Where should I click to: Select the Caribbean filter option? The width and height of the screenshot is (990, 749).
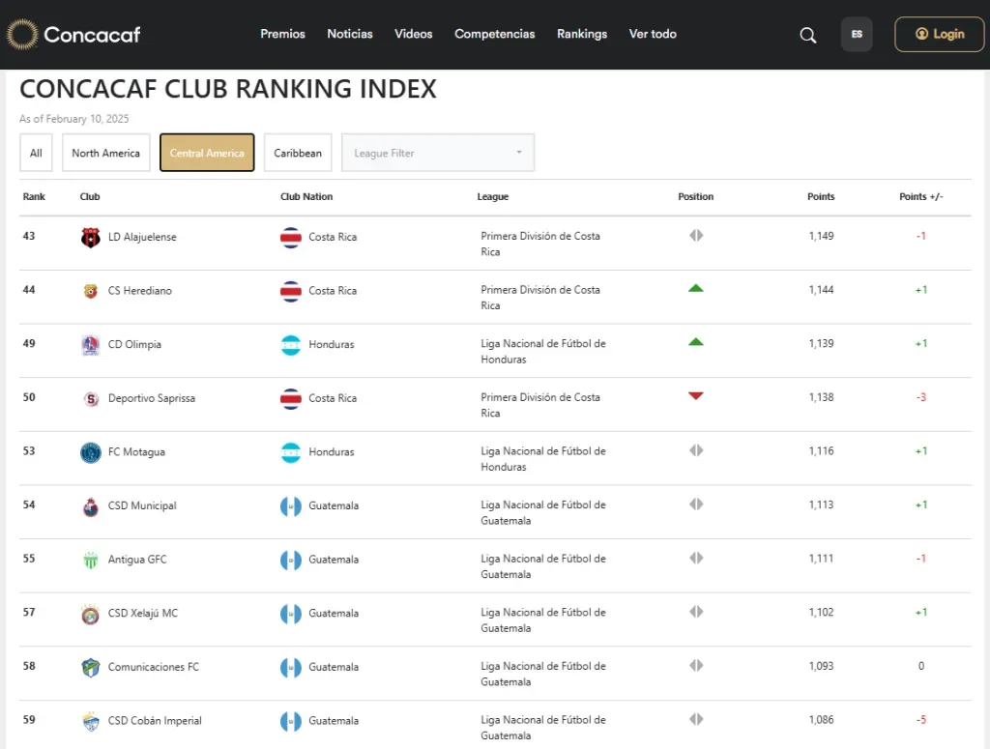(297, 152)
